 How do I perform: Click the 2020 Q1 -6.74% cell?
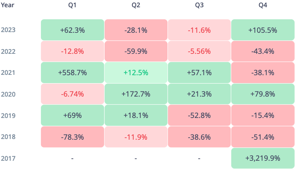point(72,94)
